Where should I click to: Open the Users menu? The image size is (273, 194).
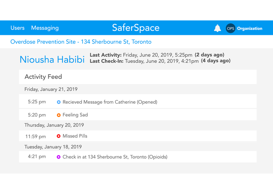17,28
